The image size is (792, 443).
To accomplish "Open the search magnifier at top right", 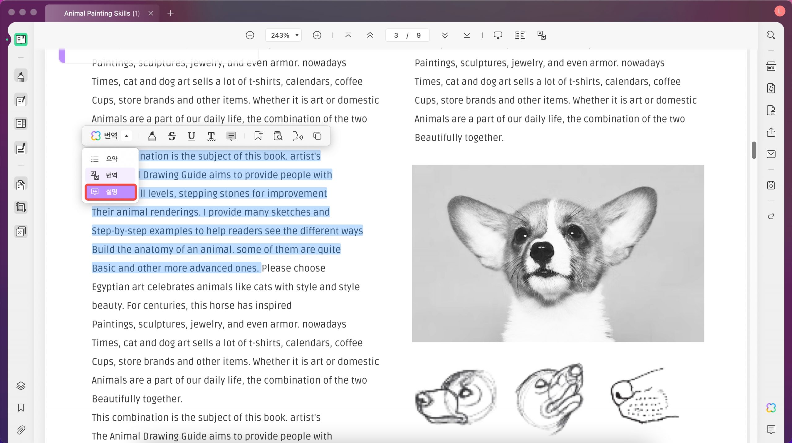I will [x=771, y=35].
